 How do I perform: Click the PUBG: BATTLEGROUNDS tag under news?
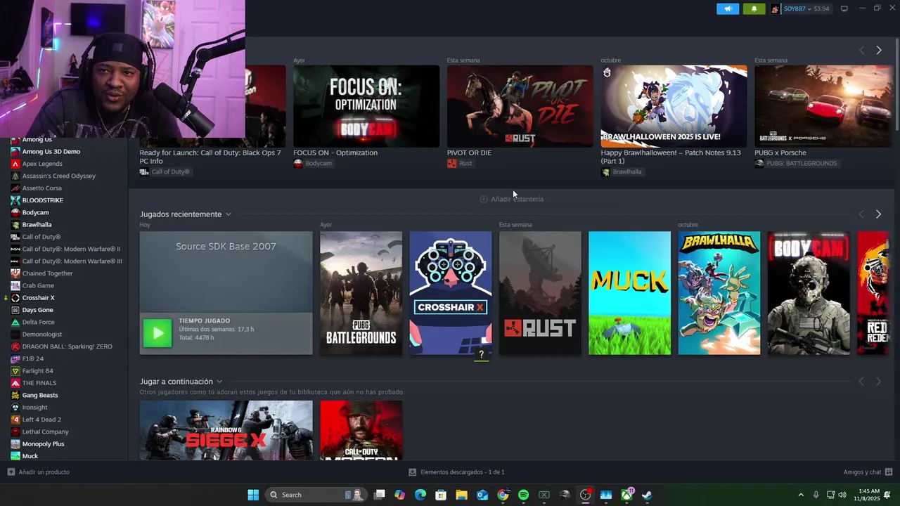(796, 163)
